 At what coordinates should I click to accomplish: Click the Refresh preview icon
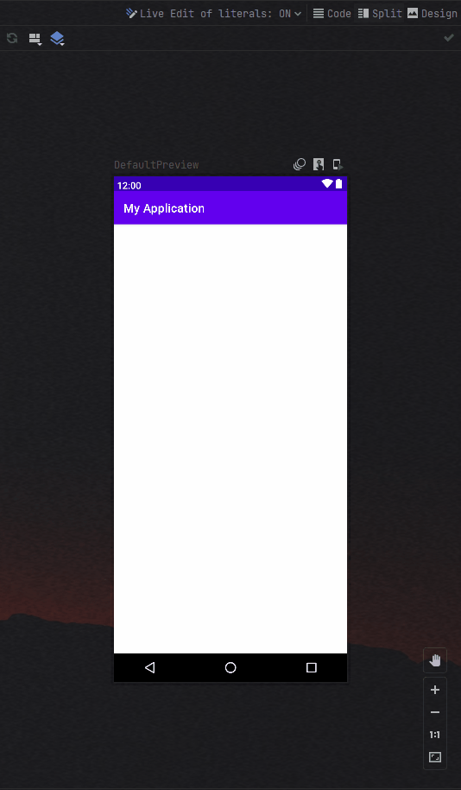(x=12, y=38)
